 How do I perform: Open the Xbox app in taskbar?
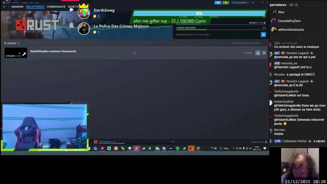tap(157, 148)
